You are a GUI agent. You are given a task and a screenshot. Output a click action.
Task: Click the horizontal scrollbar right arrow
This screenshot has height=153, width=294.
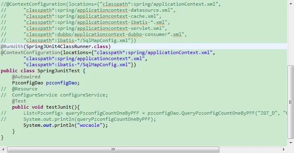pyautogui.click(x=284, y=149)
